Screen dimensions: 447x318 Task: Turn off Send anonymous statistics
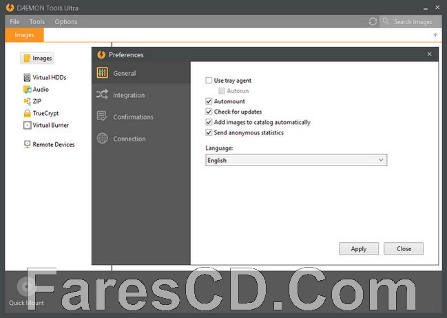click(x=209, y=132)
